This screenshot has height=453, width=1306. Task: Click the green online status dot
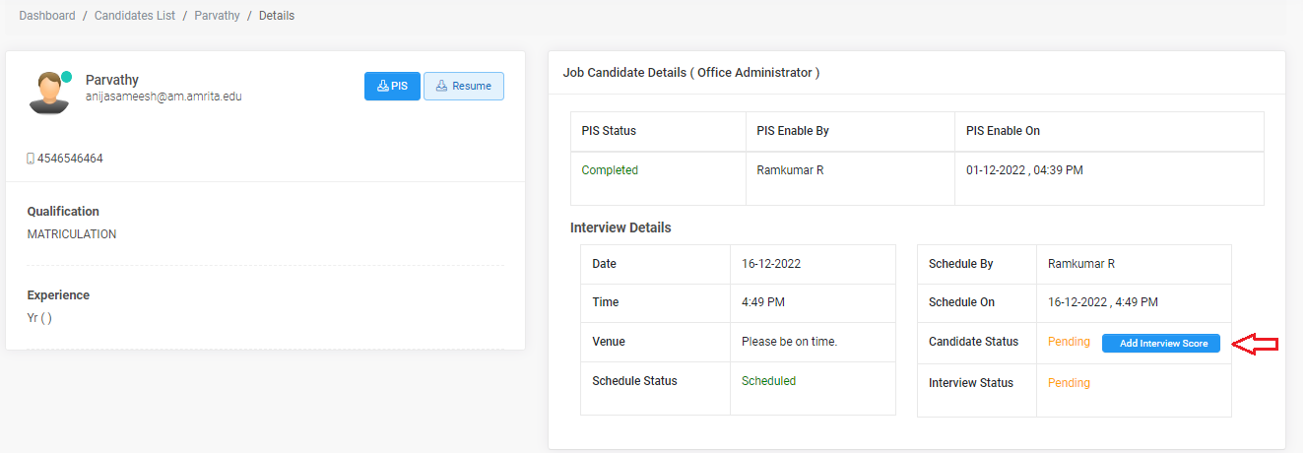tap(67, 77)
